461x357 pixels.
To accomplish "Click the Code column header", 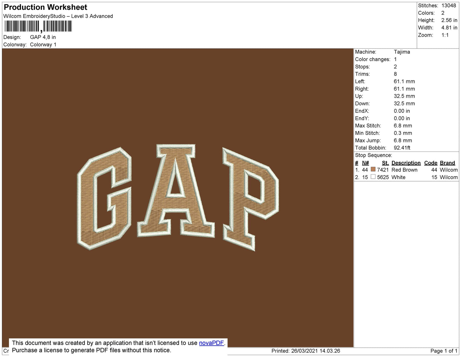I will tap(431, 163).
